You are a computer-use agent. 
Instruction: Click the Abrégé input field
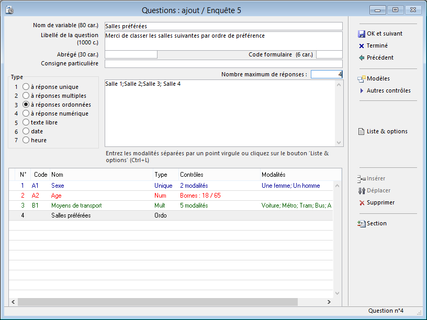coord(131,54)
